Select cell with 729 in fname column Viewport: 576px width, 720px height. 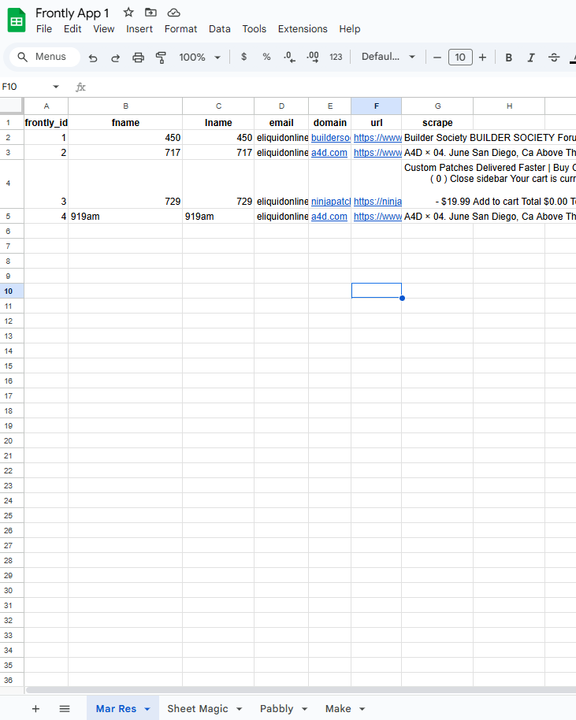pos(125,184)
